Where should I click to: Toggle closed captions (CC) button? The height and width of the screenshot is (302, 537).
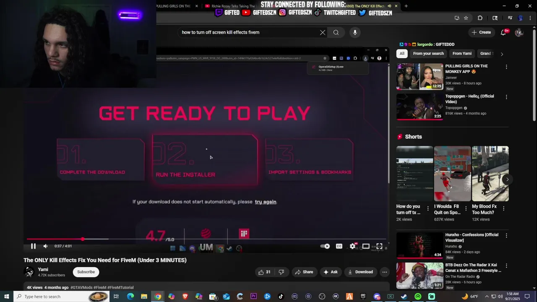tap(339, 246)
